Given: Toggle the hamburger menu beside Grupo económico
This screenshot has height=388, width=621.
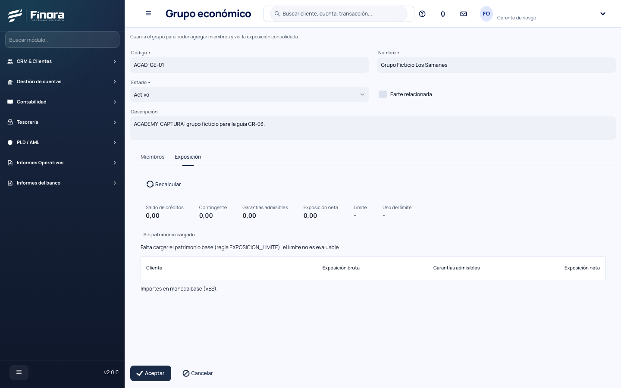Looking at the screenshot, I should pos(148,13).
